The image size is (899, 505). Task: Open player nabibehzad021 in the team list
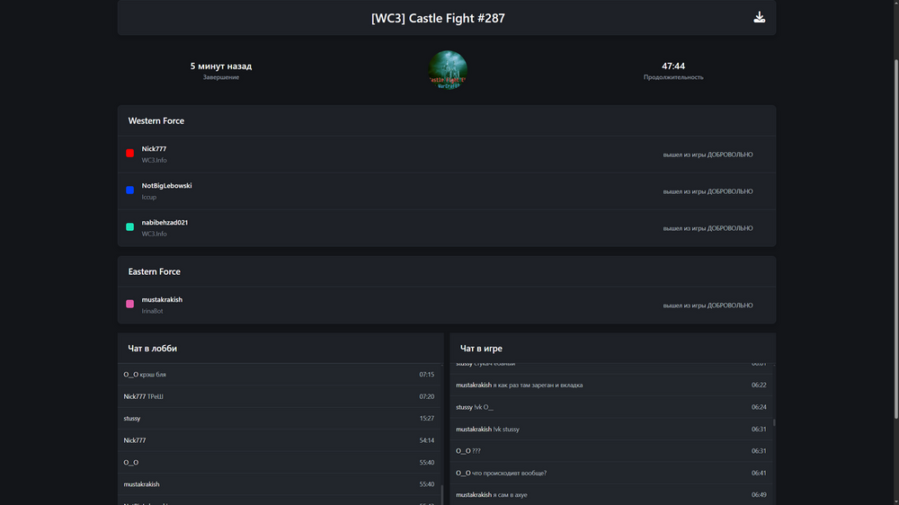[x=165, y=223]
